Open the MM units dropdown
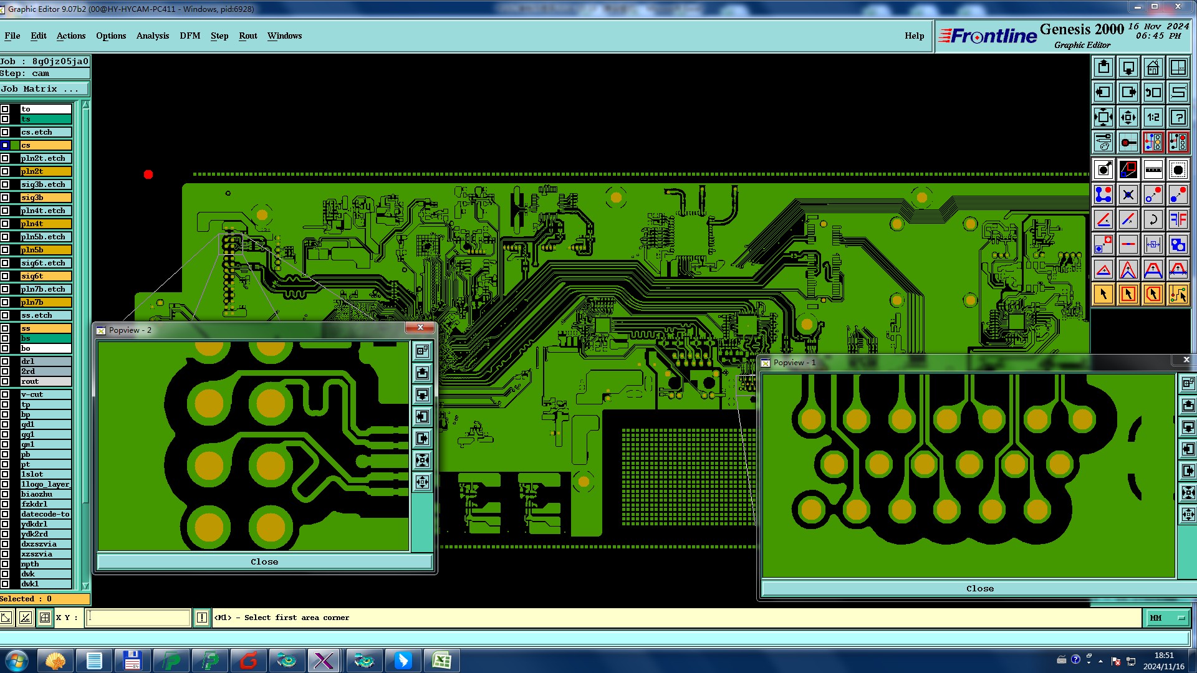This screenshot has height=673, width=1197. point(1166,618)
